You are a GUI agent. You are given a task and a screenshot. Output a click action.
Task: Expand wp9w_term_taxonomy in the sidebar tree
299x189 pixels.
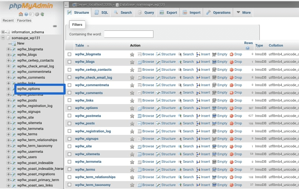pos(8,146)
